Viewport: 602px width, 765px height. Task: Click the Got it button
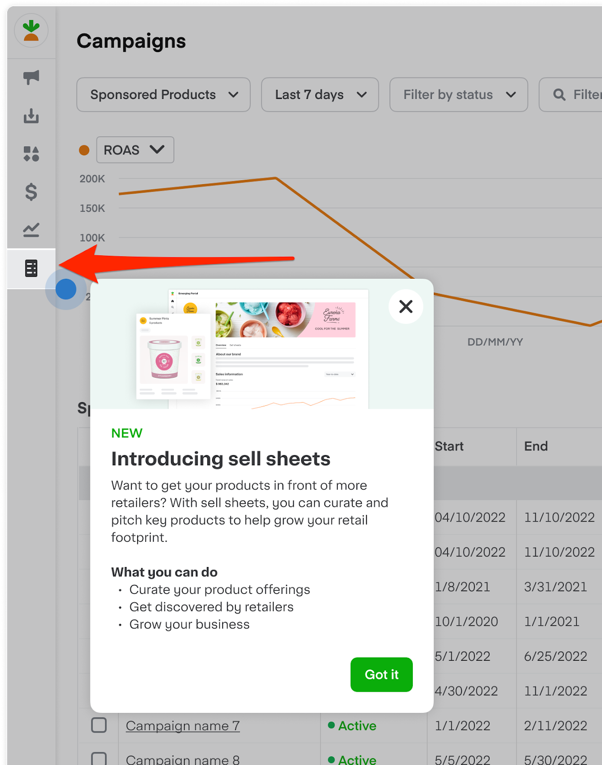click(381, 675)
